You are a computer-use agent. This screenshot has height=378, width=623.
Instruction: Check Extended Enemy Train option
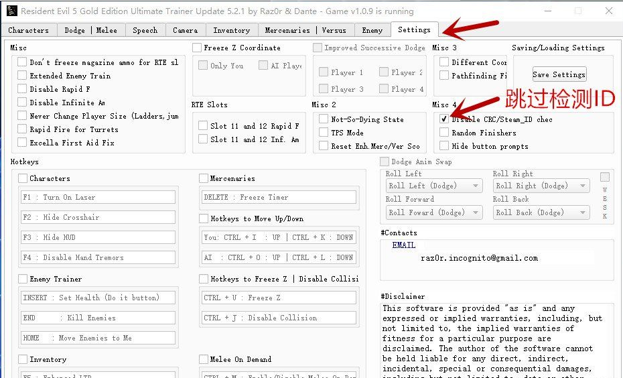pos(23,76)
